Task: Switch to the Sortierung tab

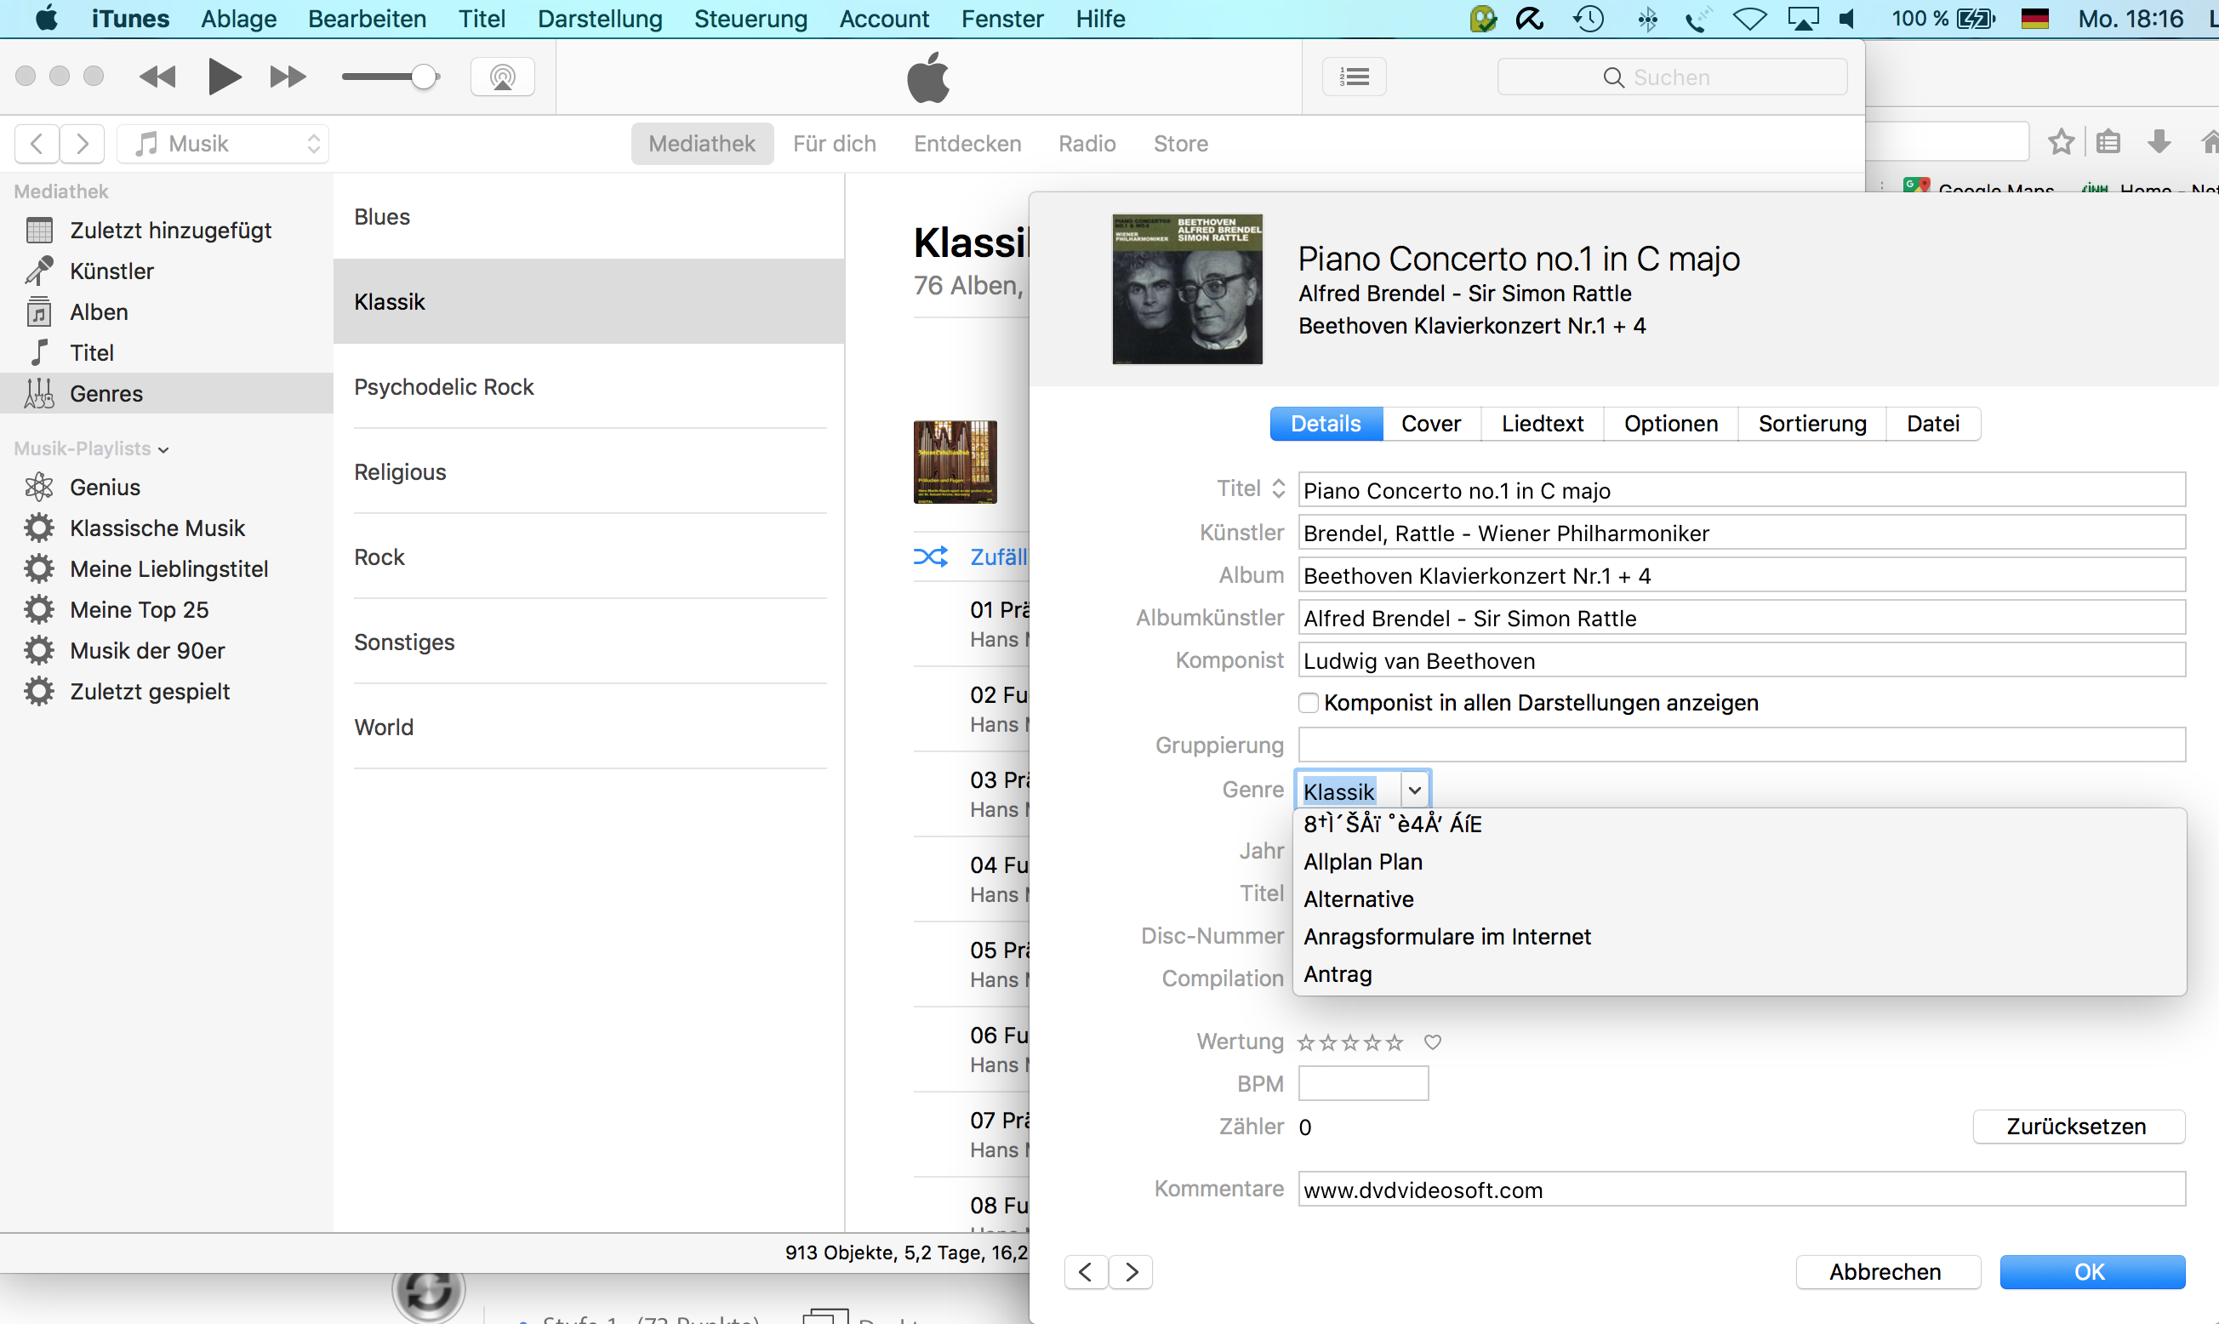Action: pyautogui.click(x=1811, y=423)
